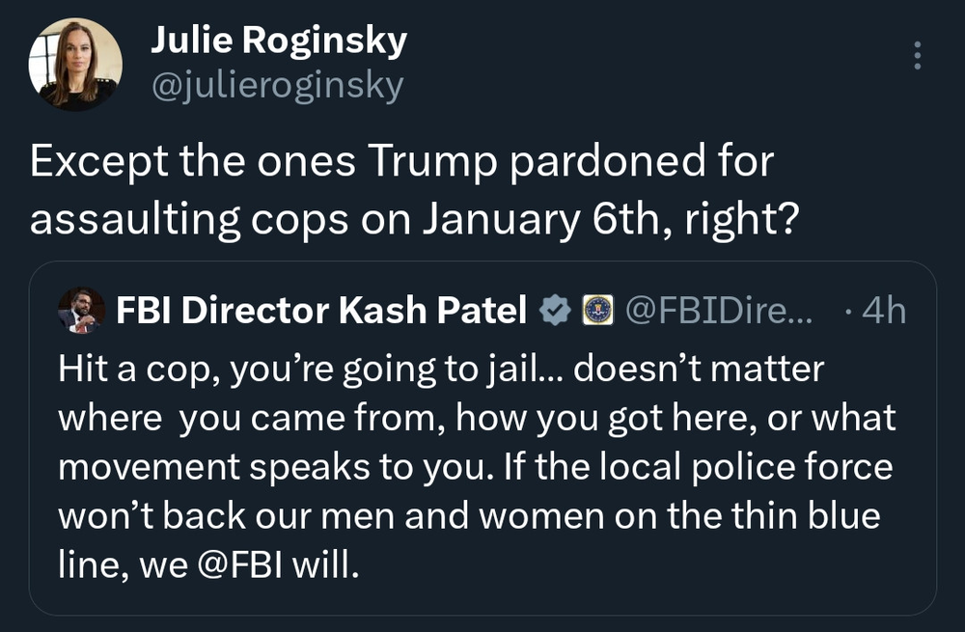Click "assaulting cops" in the main tweet

tap(186, 219)
